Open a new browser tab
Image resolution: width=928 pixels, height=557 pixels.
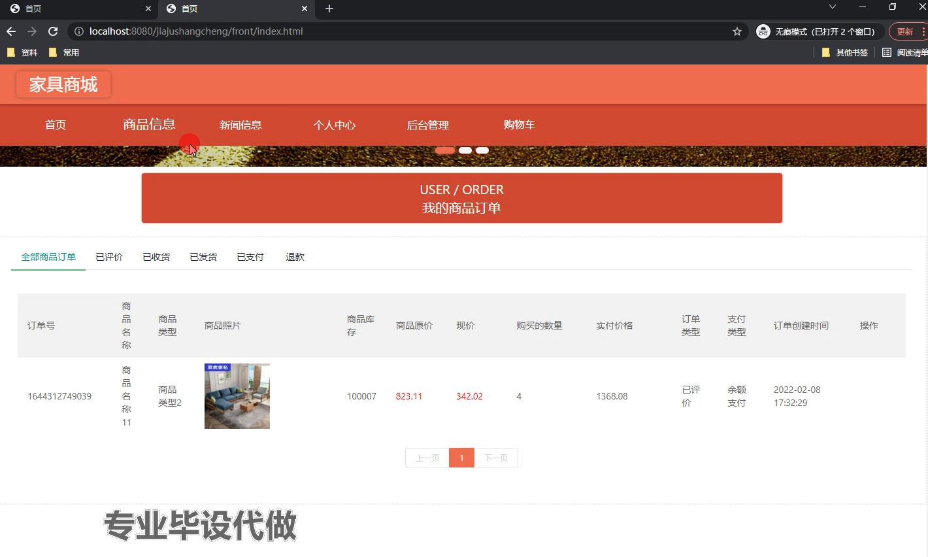click(x=329, y=8)
